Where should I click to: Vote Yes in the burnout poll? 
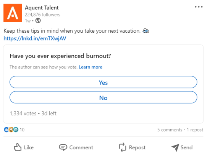point(103,82)
